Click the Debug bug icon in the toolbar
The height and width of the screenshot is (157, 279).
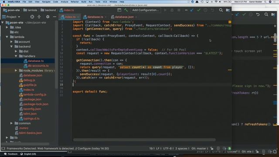pyautogui.click(x=172, y=10)
